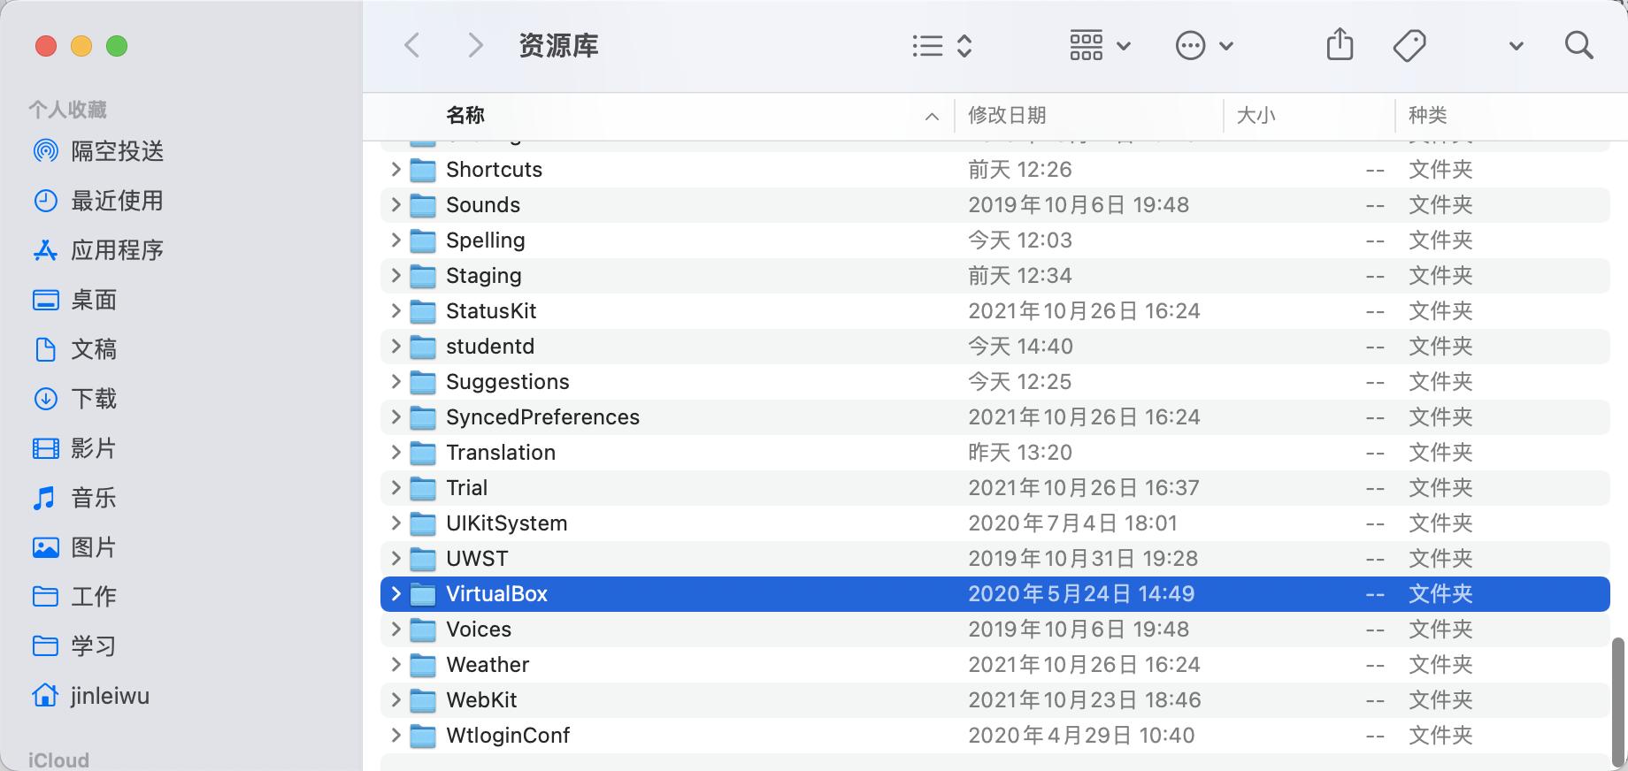
Task: Sort by the 名称 column header
Action: (465, 115)
